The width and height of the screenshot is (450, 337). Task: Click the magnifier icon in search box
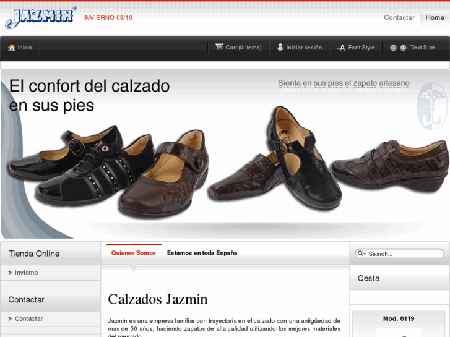[361, 254]
